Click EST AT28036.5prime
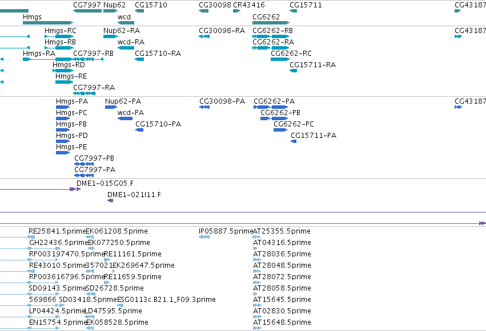Image resolution: width=486 pixels, height=331 pixels. [x=257, y=260]
